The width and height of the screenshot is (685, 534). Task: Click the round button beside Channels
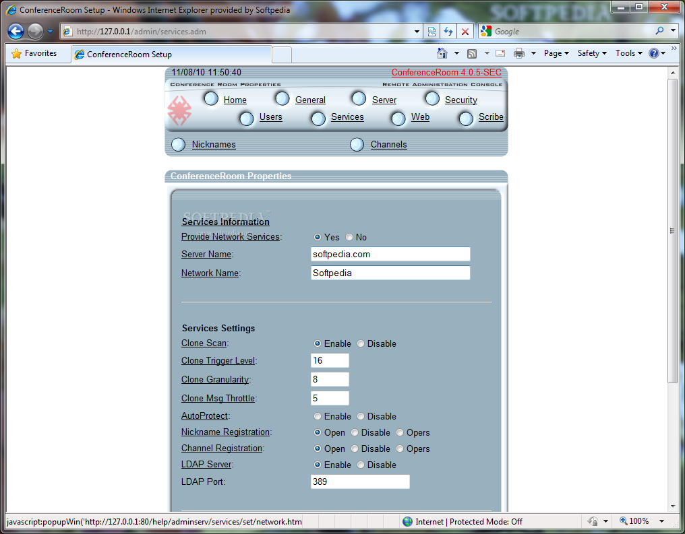pyautogui.click(x=357, y=144)
